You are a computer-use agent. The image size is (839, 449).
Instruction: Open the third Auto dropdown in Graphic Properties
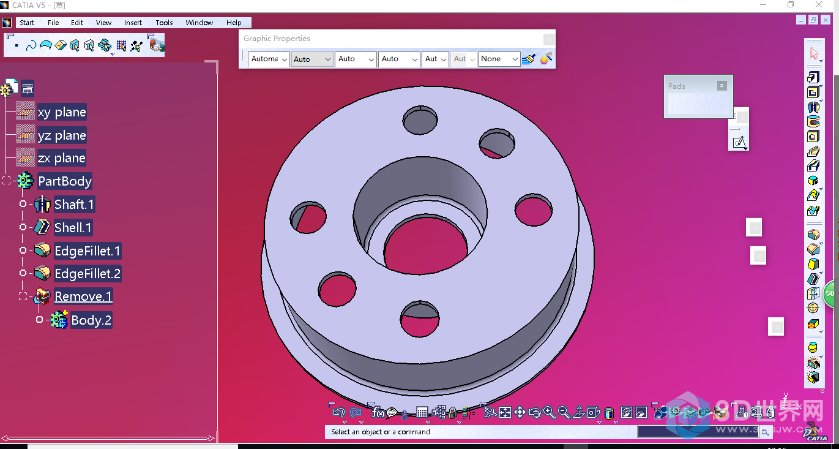355,59
